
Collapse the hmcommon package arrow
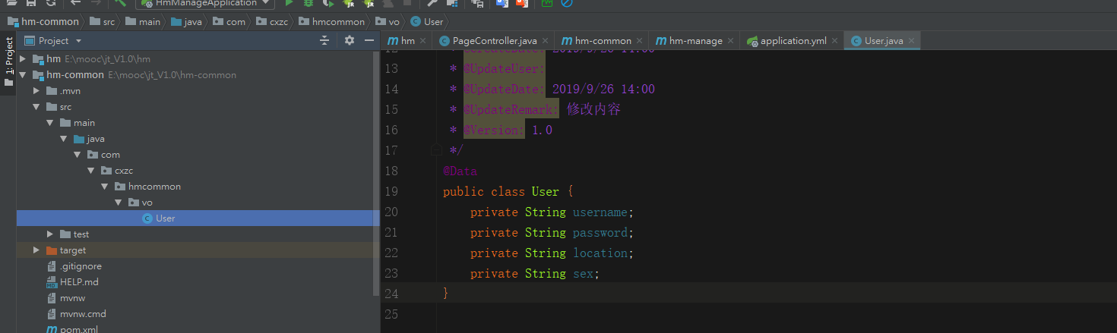(x=104, y=187)
